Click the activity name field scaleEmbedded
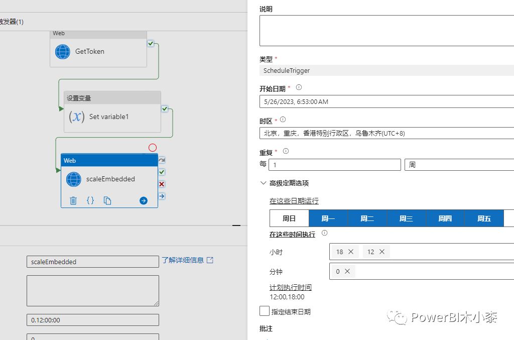The height and width of the screenshot is (340, 514). tap(93, 262)
